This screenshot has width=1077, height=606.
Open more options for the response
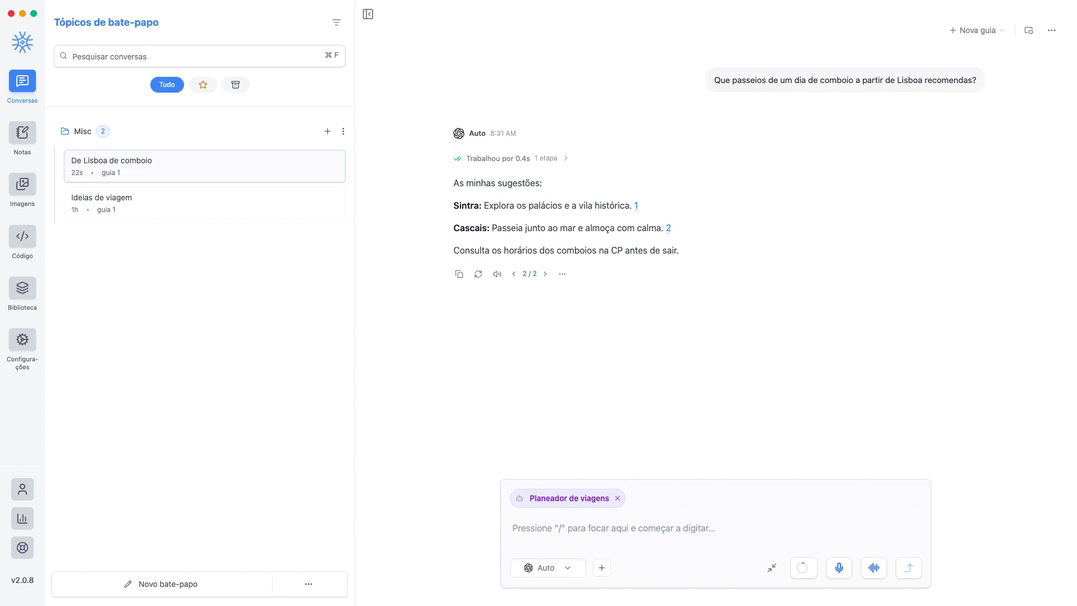[x=562, y=274]
